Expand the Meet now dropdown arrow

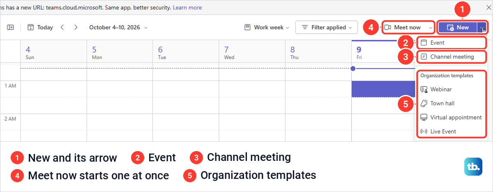(430, 27)
